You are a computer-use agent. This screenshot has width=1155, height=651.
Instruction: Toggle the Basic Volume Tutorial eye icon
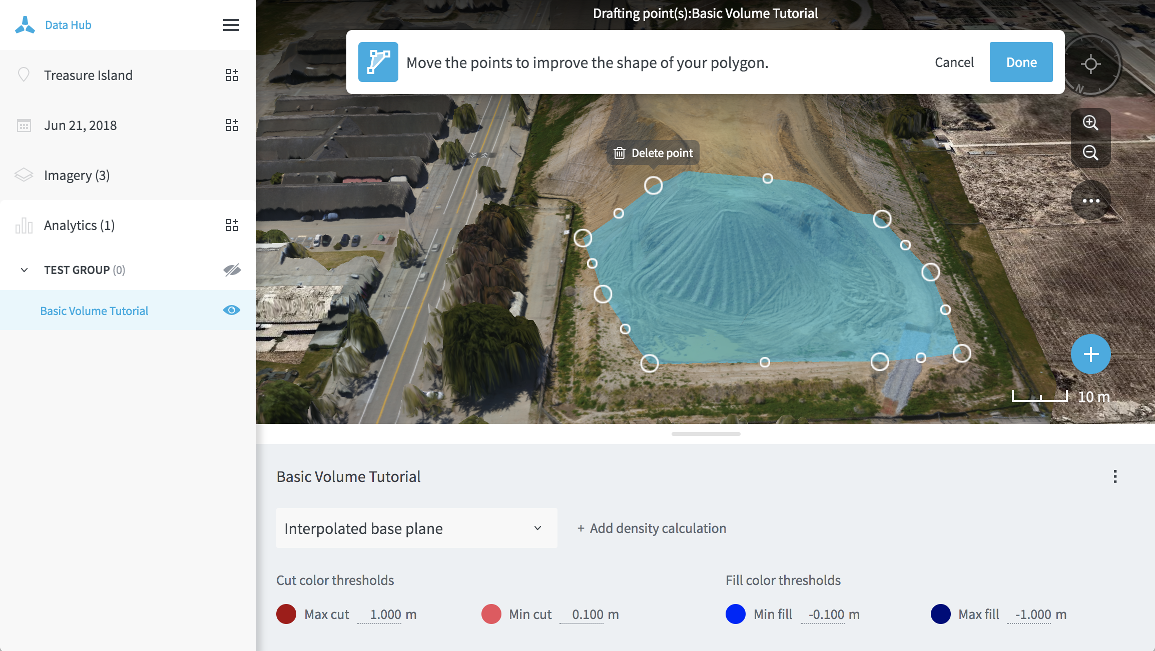click(232, 310)
